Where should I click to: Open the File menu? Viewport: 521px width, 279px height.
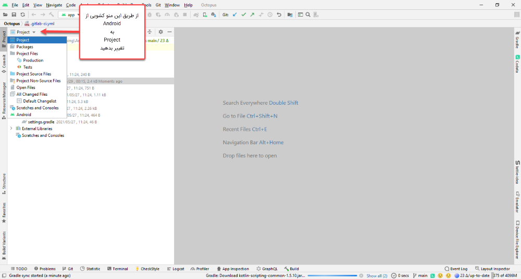coord(15,5)
